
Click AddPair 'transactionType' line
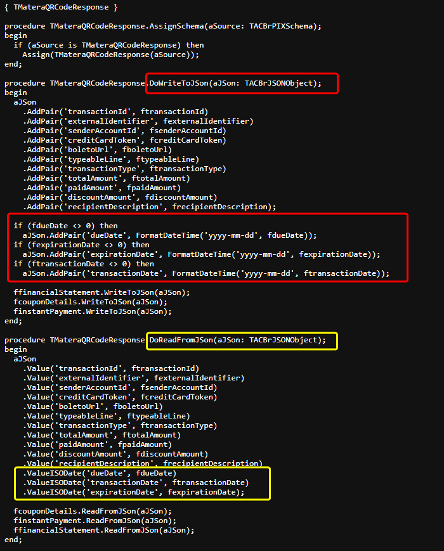coord(125,169)
